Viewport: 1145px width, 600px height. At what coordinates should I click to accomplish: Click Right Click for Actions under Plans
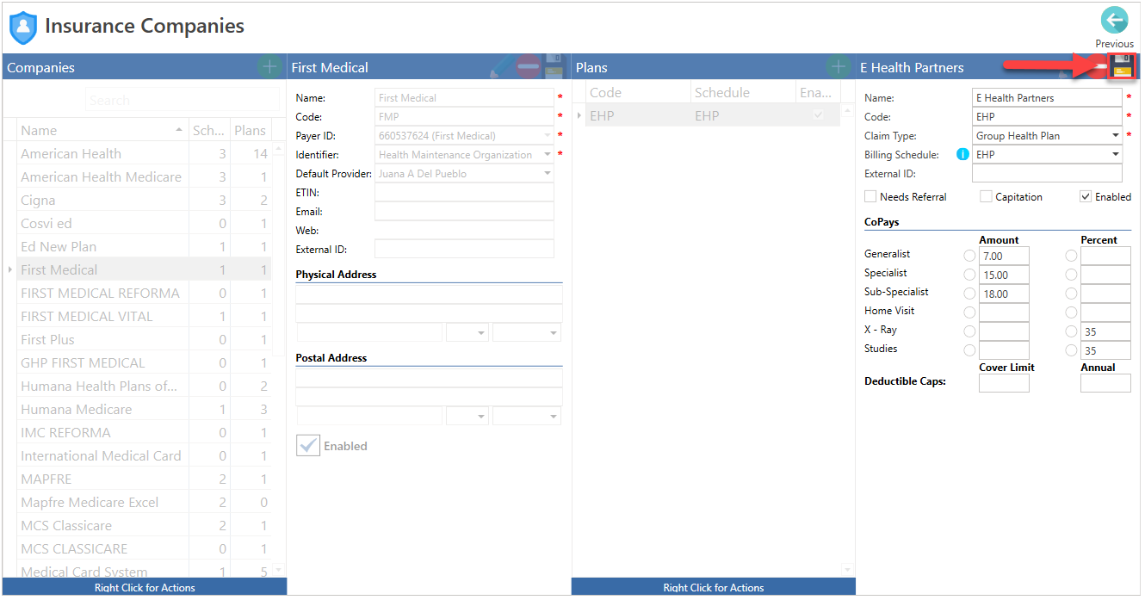(714, 587)
